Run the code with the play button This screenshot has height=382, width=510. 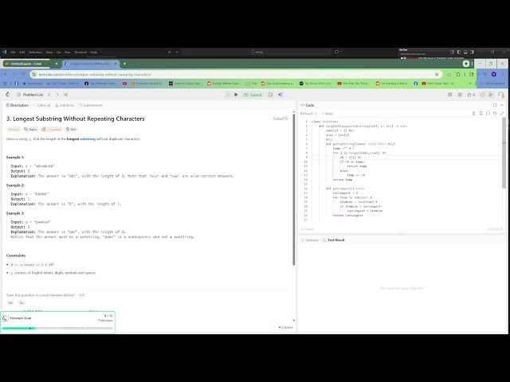click(236, 95)
